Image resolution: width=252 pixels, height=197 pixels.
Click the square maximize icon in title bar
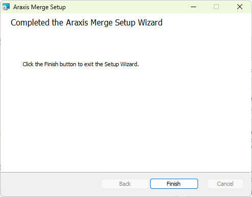[216, 7]
